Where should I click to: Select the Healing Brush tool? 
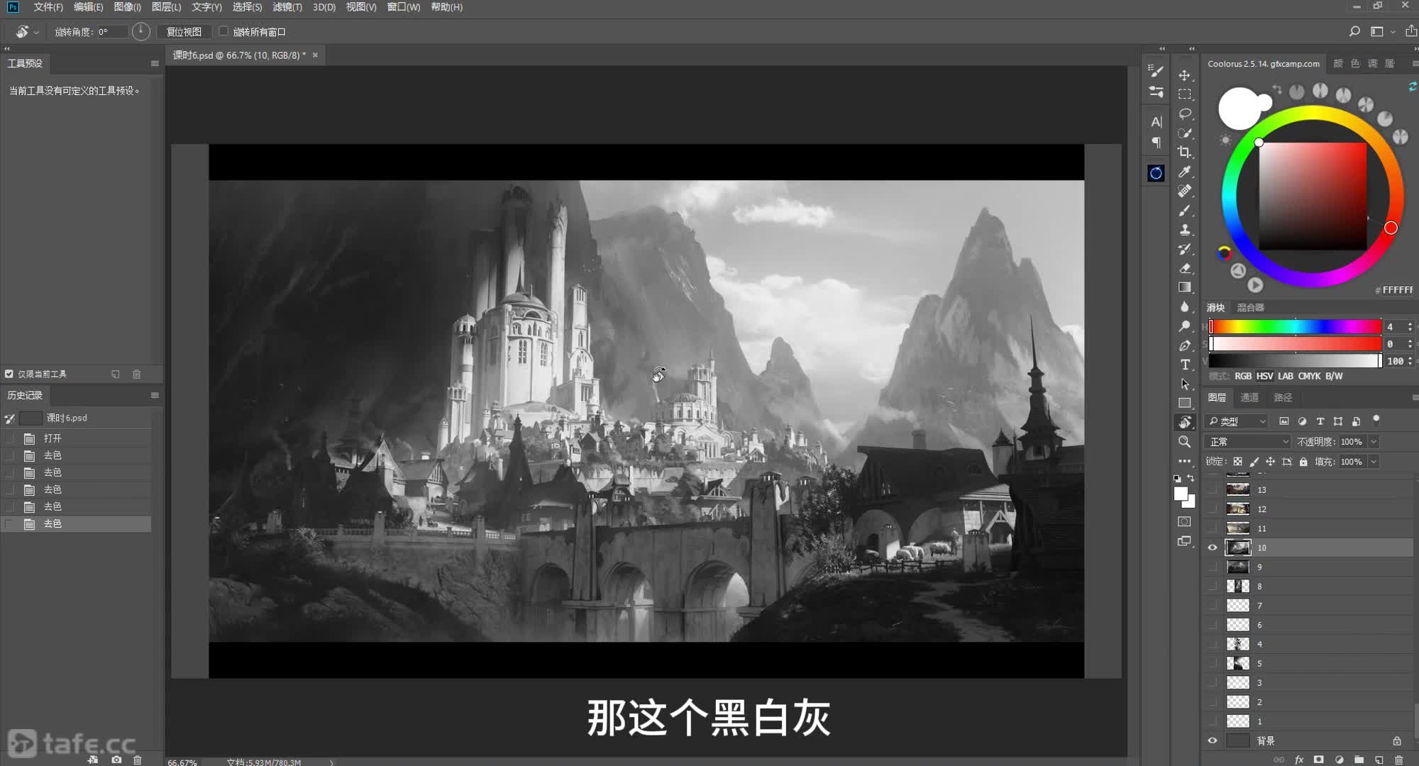pyautogui.click(x=1184, y=191)
